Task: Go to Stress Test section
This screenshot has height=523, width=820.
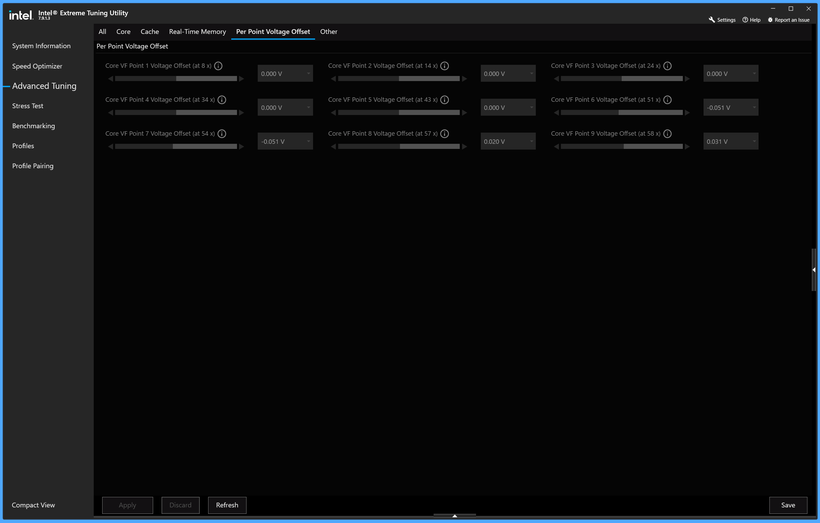Action: [28, 106]
